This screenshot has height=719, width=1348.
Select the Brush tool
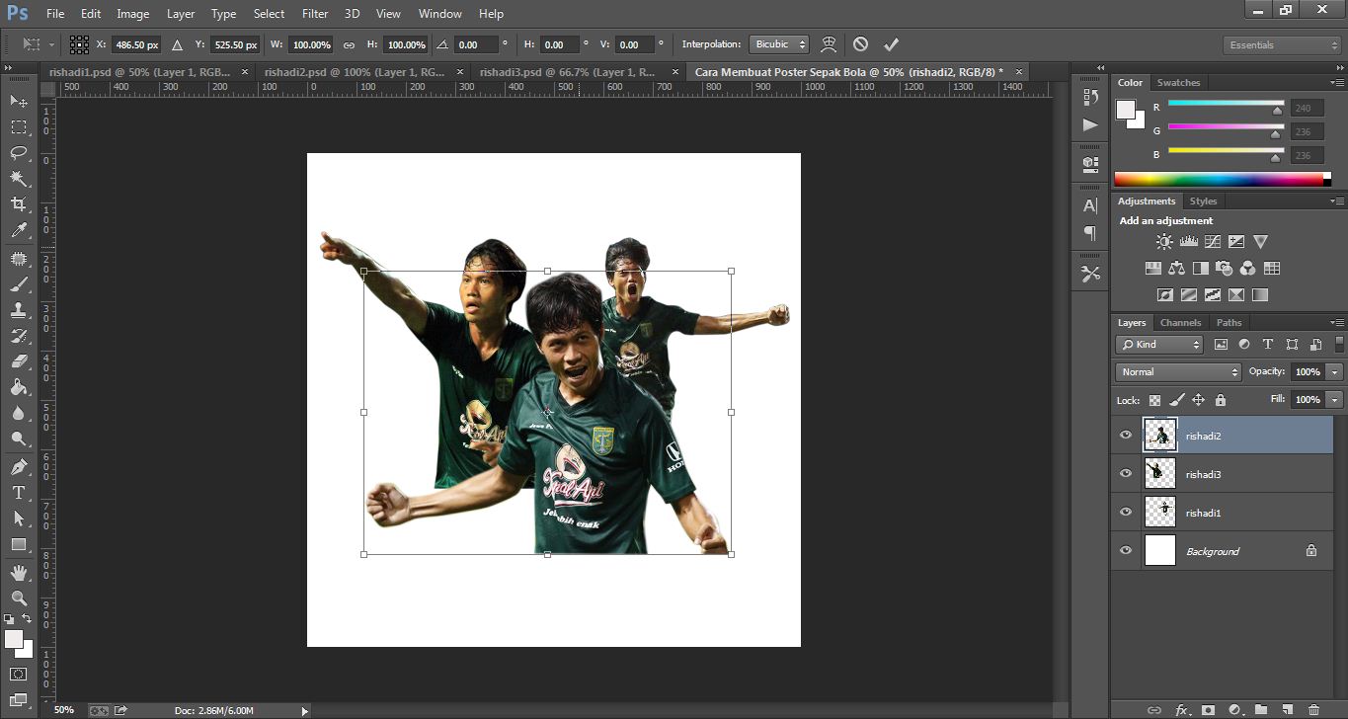point(19,284)
